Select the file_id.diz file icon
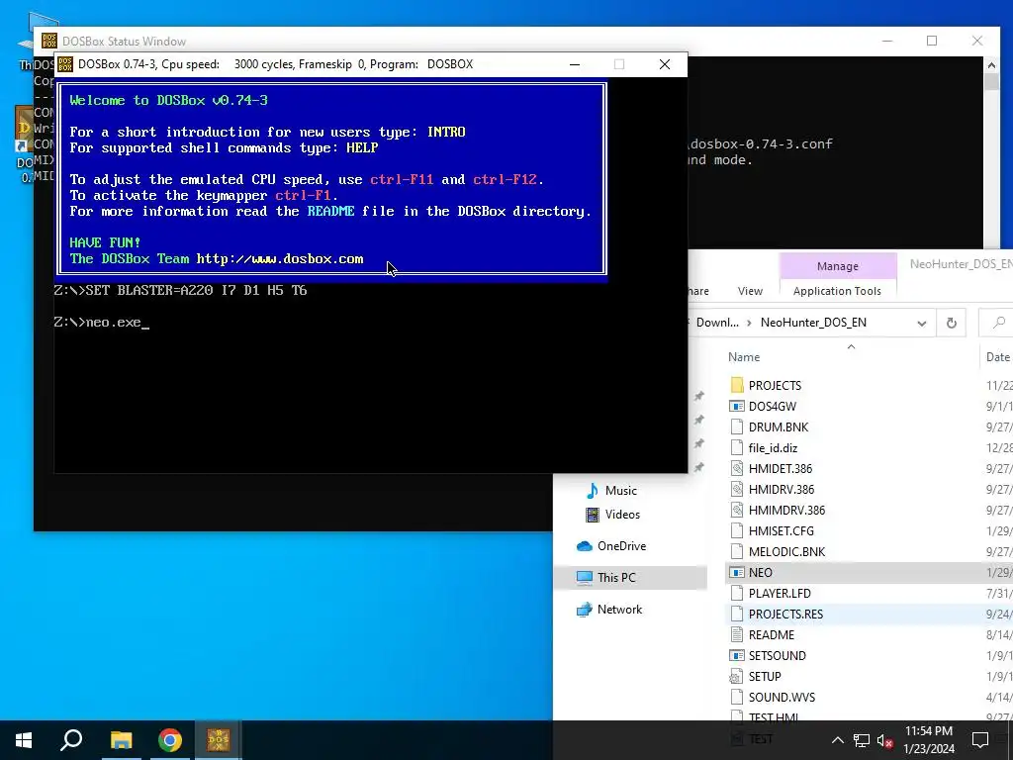The image size is (1013, 760). [x=736, y=447]
